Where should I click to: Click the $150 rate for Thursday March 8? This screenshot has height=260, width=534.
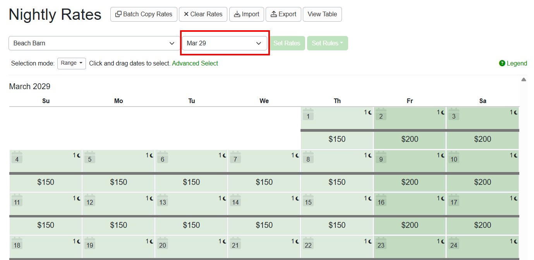point(337,182)
